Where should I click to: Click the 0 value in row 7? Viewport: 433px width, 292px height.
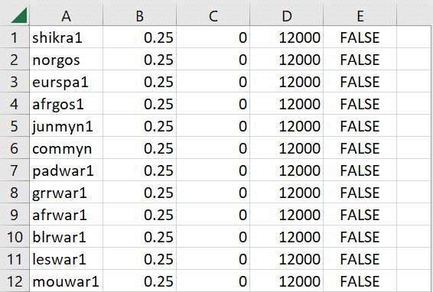pos(213,170)
